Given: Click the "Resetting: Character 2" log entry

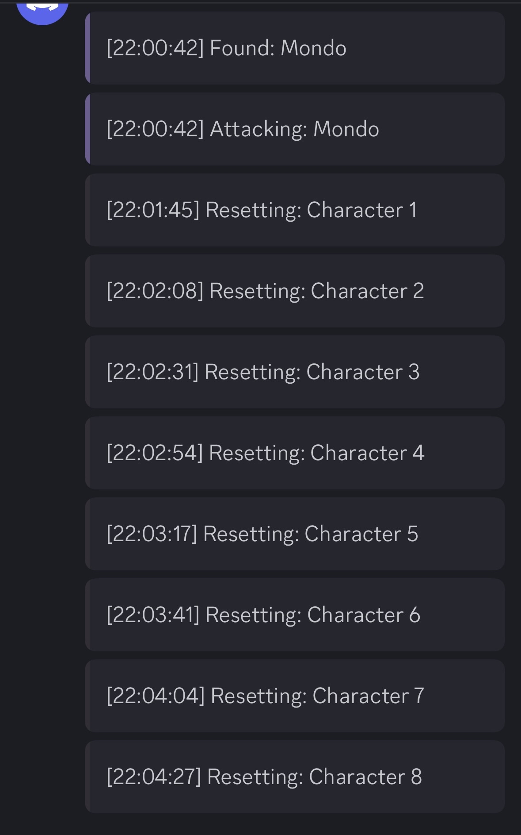Looking at the screenshot, I should [294, 291].
